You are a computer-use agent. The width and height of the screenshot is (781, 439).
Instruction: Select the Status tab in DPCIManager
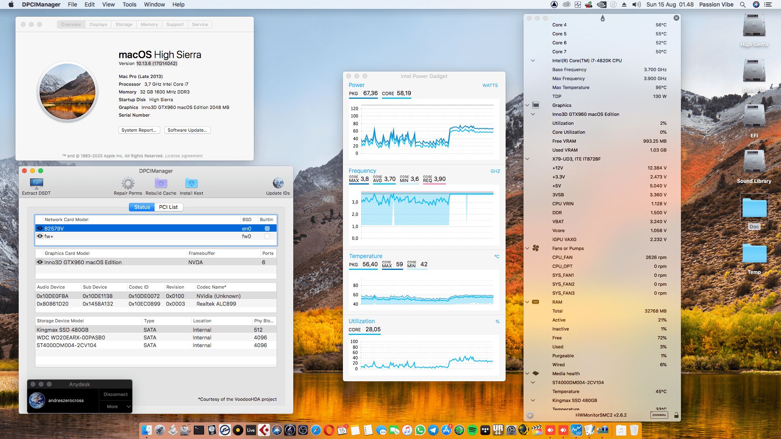coord(142,207)
